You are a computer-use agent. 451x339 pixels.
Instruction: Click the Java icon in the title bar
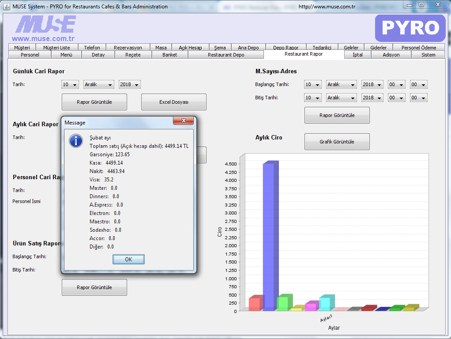click(x=6, y=6)
